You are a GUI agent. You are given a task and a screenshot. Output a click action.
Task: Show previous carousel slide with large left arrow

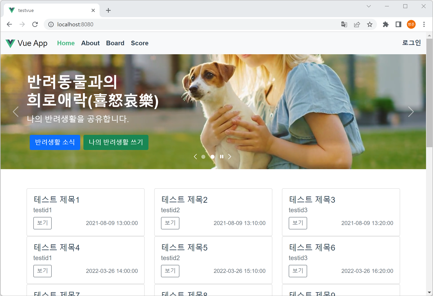coord(16,112)
